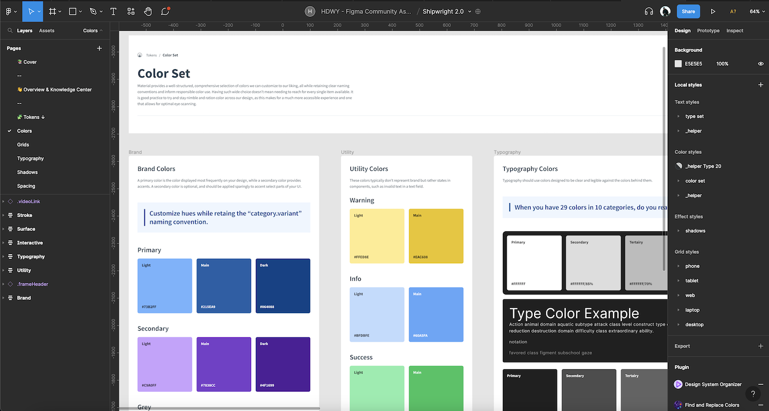Select the Typography page in the Pages list
Image resolution: width=769 pixels, height=411 pixels.
[x=30, y=158]
